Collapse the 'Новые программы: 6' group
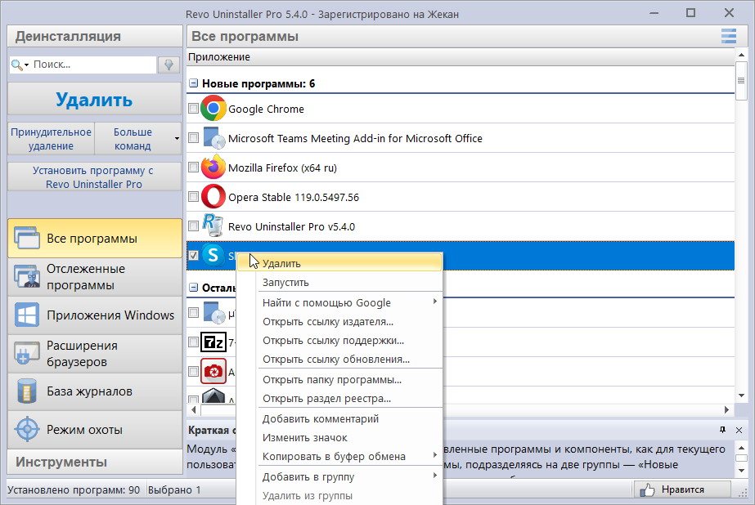Viewport: 755px width, 505px height. pos(193,83)
